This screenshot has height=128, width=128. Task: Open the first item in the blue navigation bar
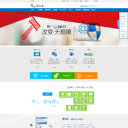[x=33, y=10]
